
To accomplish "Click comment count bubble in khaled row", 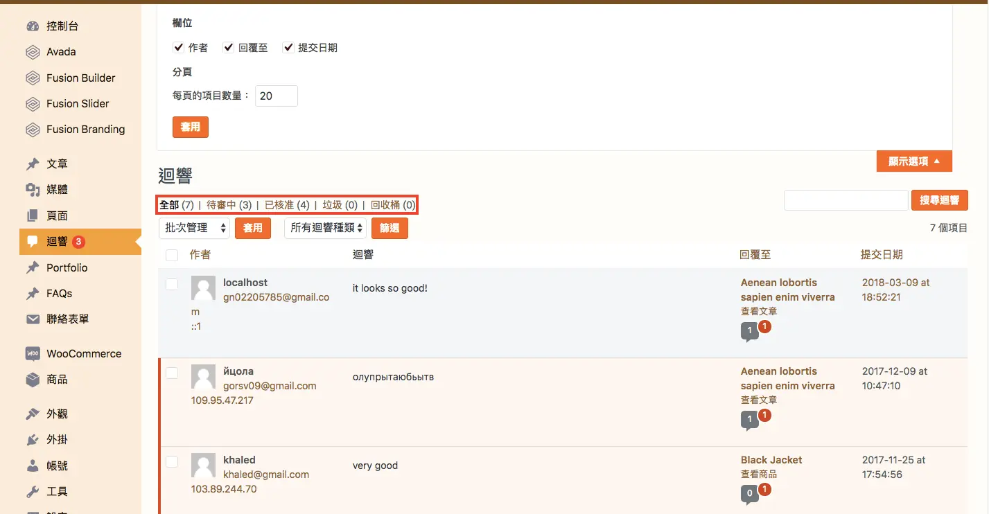I will click(749, 494).
